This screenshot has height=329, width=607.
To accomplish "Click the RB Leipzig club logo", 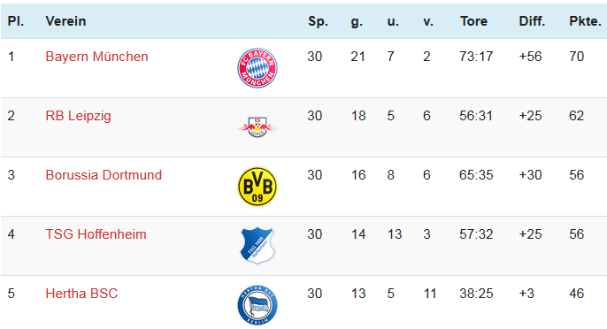I will pos(257,127).
